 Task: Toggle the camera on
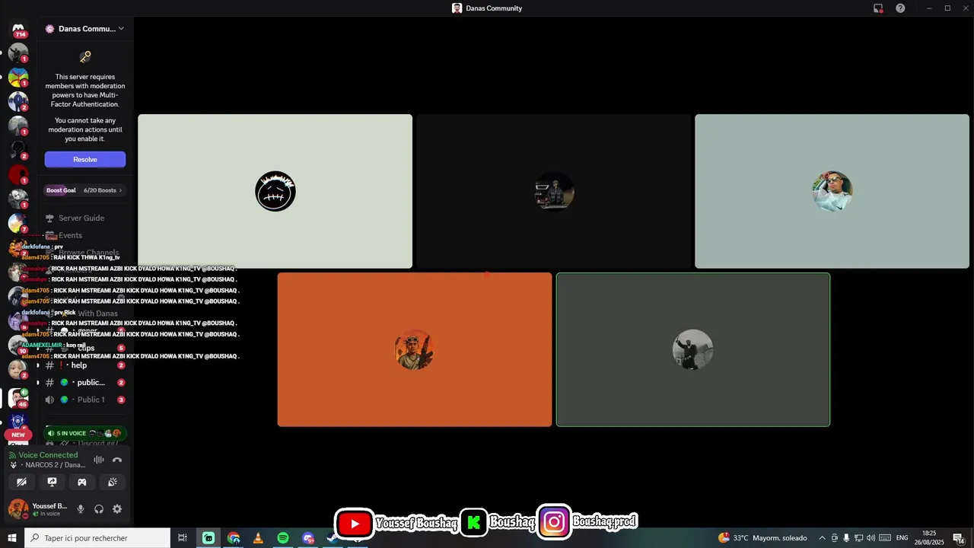(x=21, y=482)
